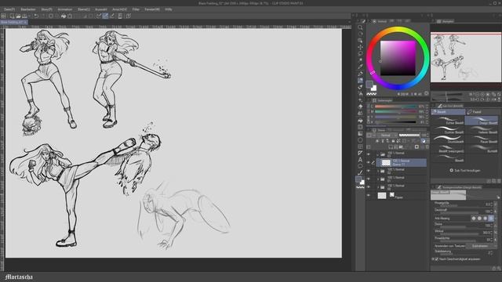Open the Bearbeiten menu
This screenshot has height=282, width=502.
(28, 9)
